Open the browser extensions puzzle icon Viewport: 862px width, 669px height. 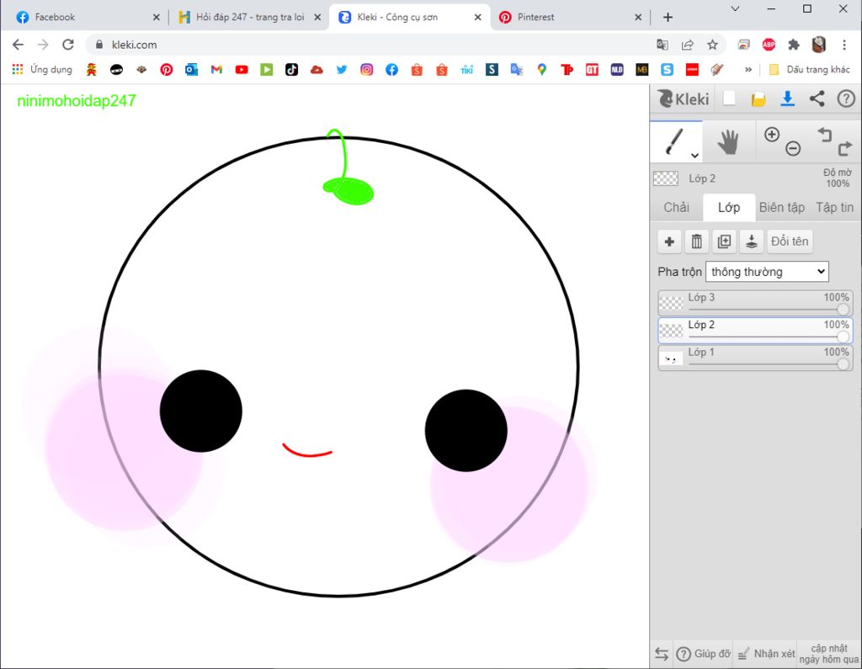793,45
